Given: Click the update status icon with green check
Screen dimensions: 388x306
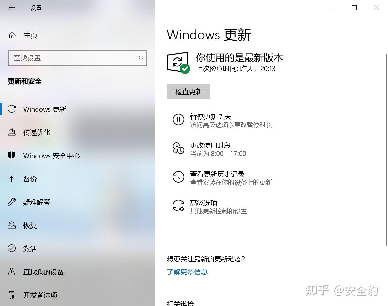Looking at the screenshot, I should click(178, 63).
